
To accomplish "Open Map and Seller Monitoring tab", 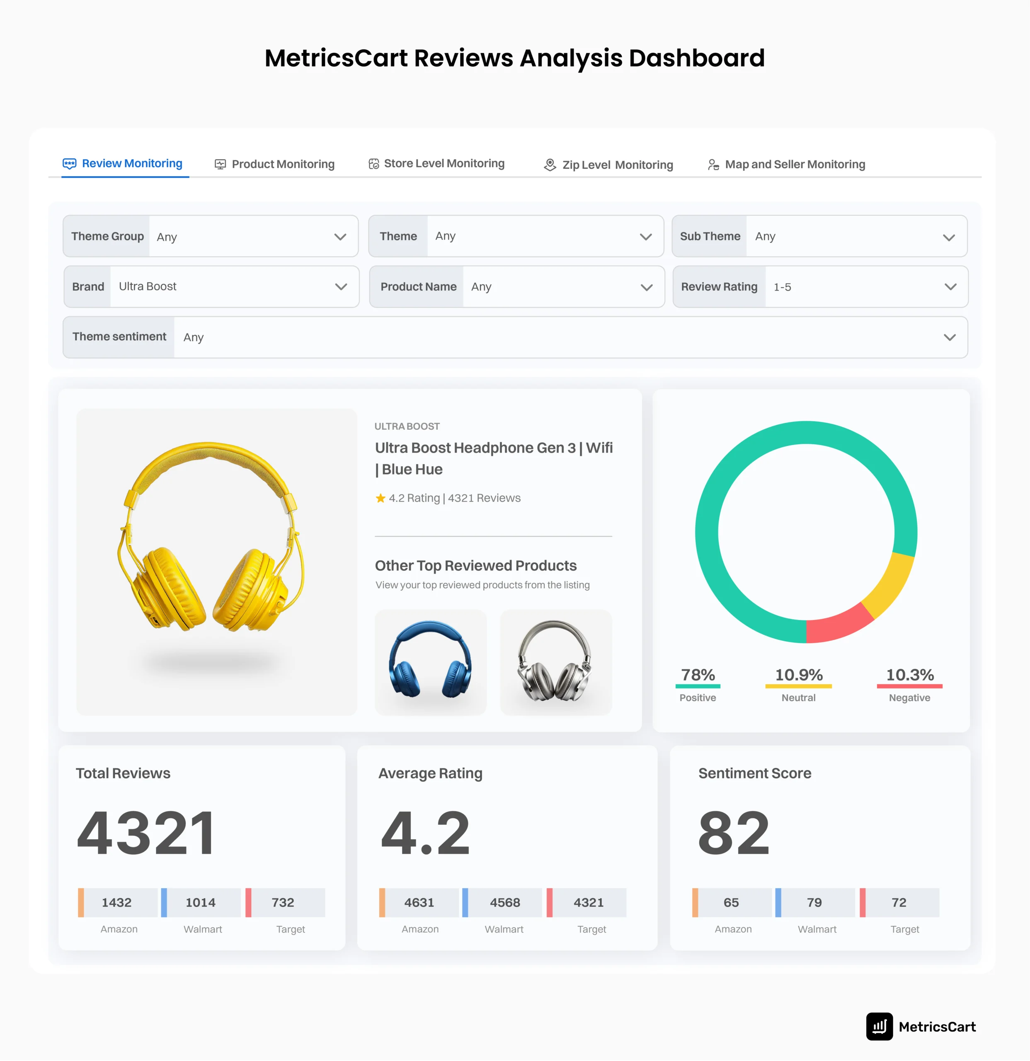I will (x=786, y=164).
